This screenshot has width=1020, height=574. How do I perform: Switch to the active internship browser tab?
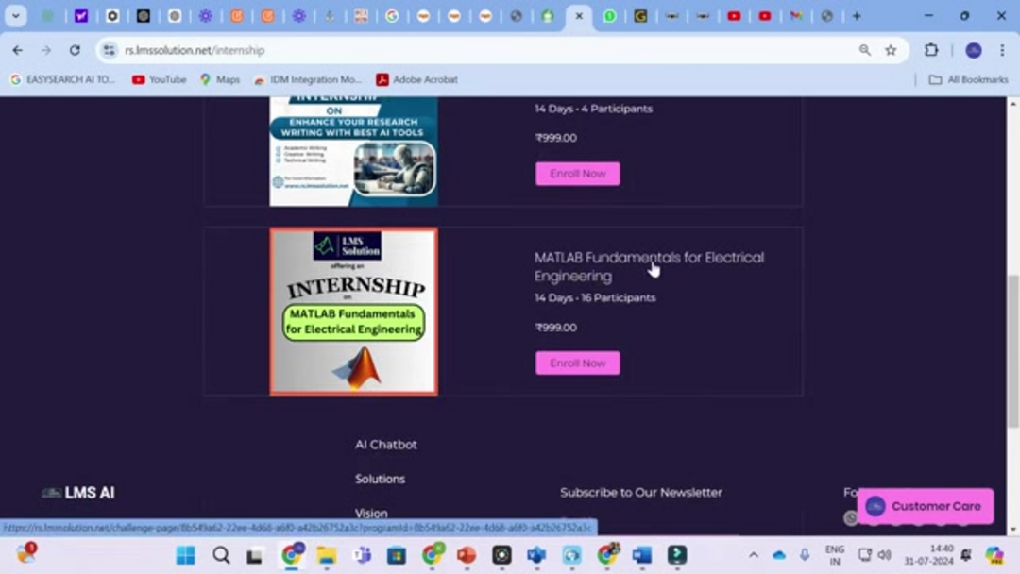[581, 16]
